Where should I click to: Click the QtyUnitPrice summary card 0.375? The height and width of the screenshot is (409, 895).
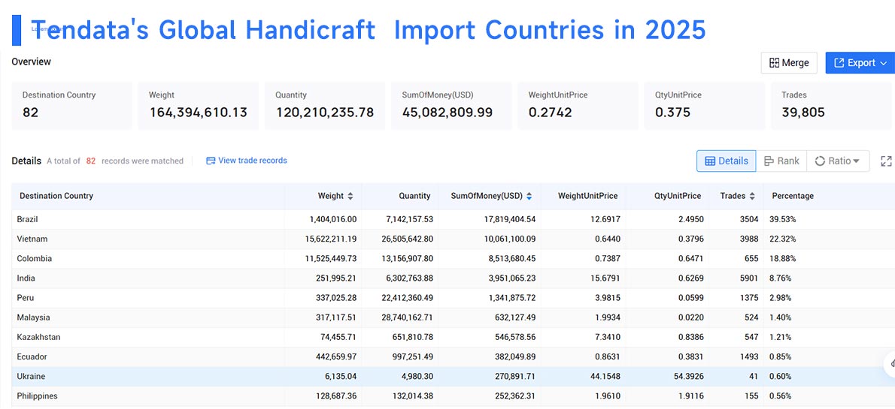pyautogui.click(x=705, y=106)
